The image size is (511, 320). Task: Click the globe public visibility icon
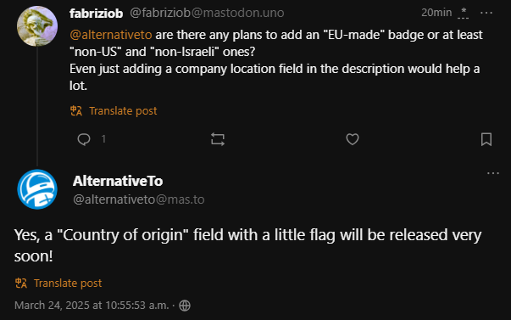tap(185, 306)
